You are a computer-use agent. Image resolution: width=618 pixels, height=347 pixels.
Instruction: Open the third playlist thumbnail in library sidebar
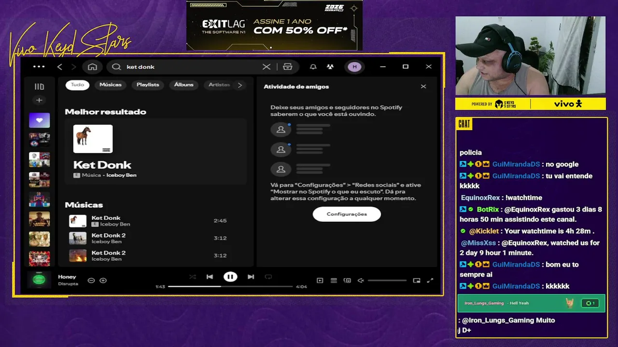click(39, 160)
